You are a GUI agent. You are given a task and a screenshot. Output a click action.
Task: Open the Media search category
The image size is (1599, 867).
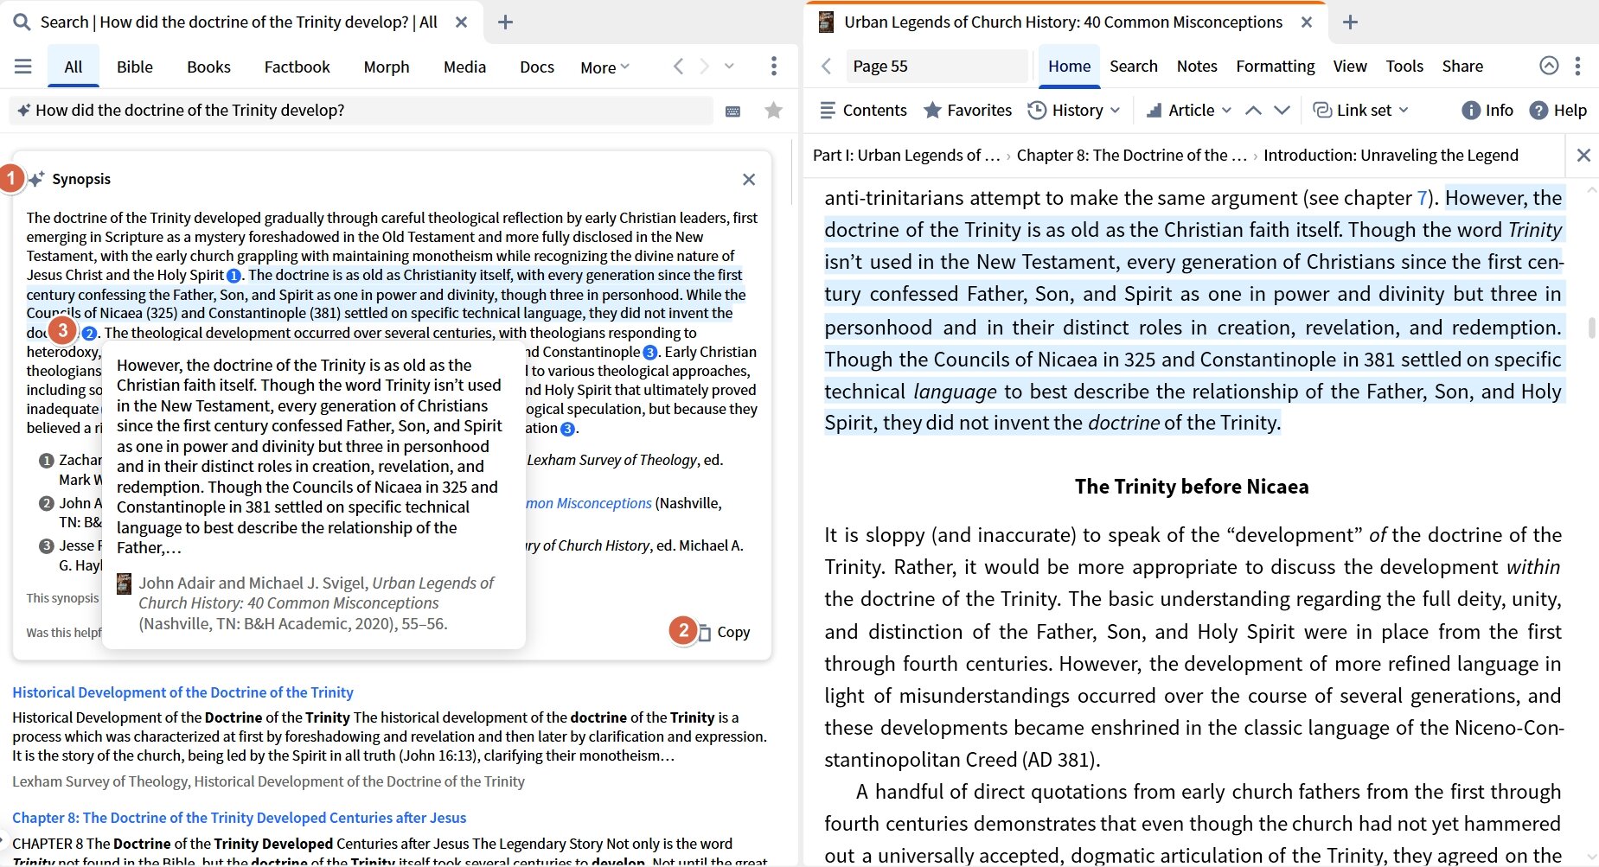click(464, 67)
